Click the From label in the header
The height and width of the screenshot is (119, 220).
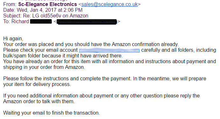(10, 4)
